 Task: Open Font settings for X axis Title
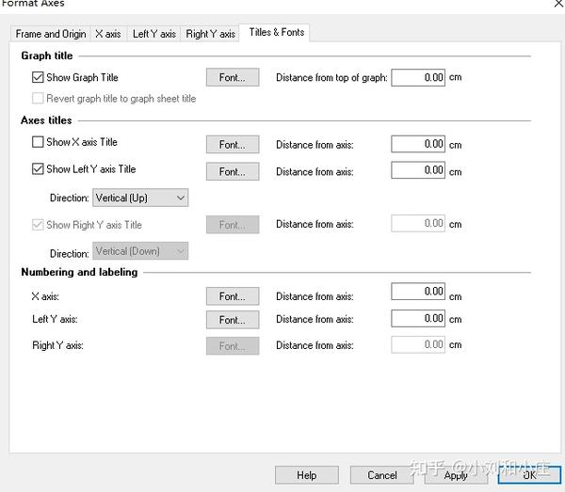232,145
